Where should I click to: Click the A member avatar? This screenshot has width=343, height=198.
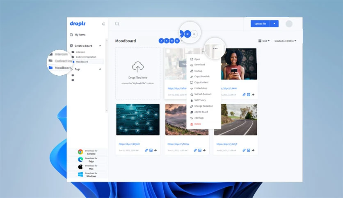coord(161,41)
